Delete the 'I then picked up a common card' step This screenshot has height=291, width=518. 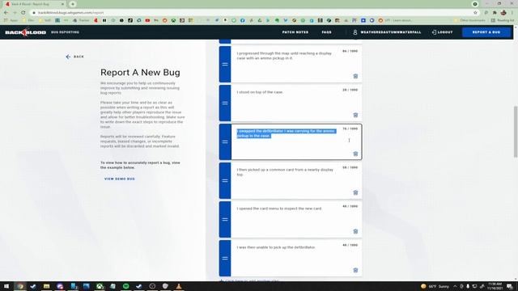355,192
